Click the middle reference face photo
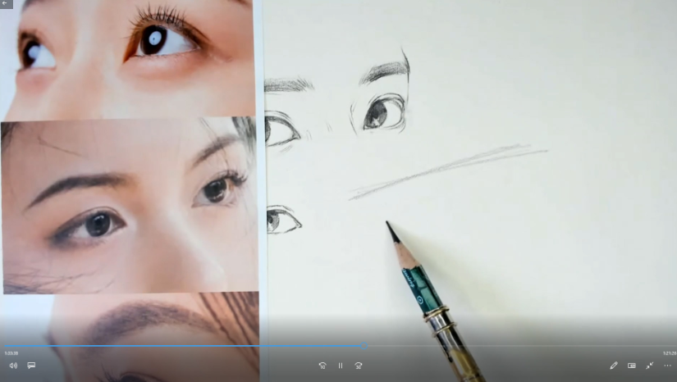Image resolution: width=677 pixels, height=382 pixels. 130,206
